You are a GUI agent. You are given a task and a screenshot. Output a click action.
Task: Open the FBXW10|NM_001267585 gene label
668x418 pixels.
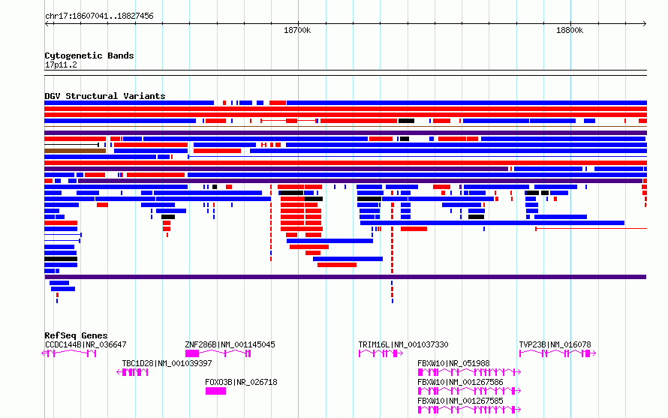(x=460, y=401)
